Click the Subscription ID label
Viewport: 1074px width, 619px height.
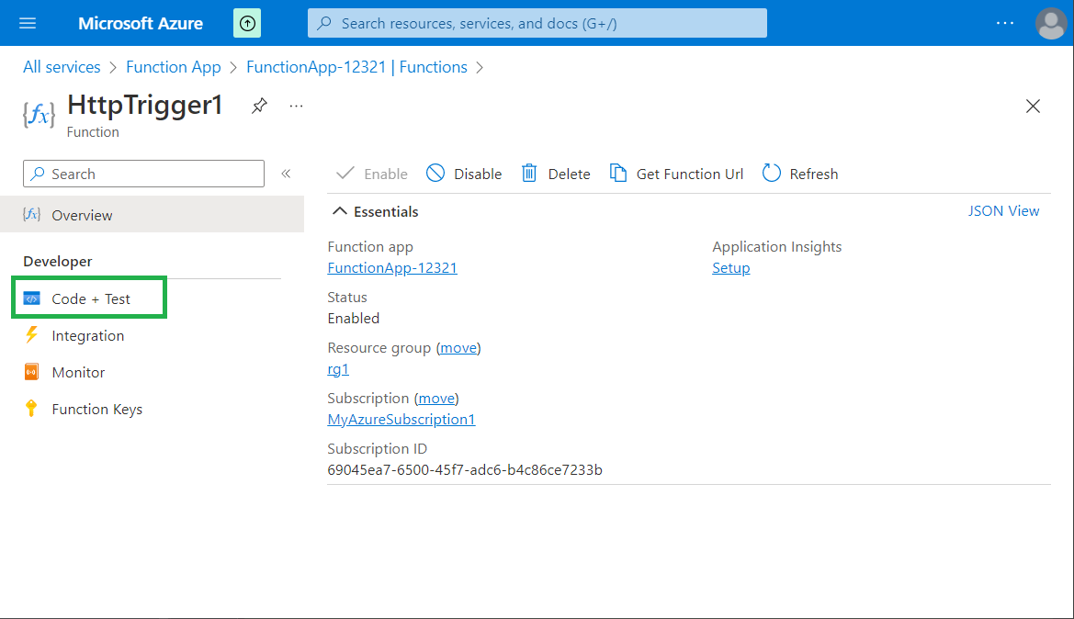[378, 448]
